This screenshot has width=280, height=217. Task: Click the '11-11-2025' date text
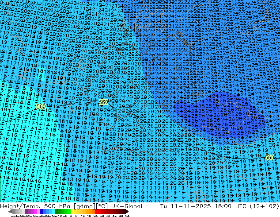[191, 206]
